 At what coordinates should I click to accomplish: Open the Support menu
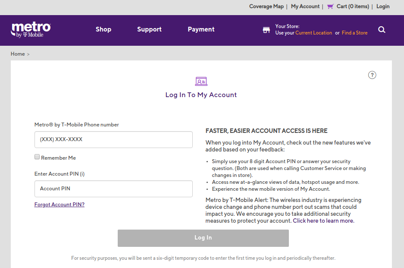(x=149, y=29)
